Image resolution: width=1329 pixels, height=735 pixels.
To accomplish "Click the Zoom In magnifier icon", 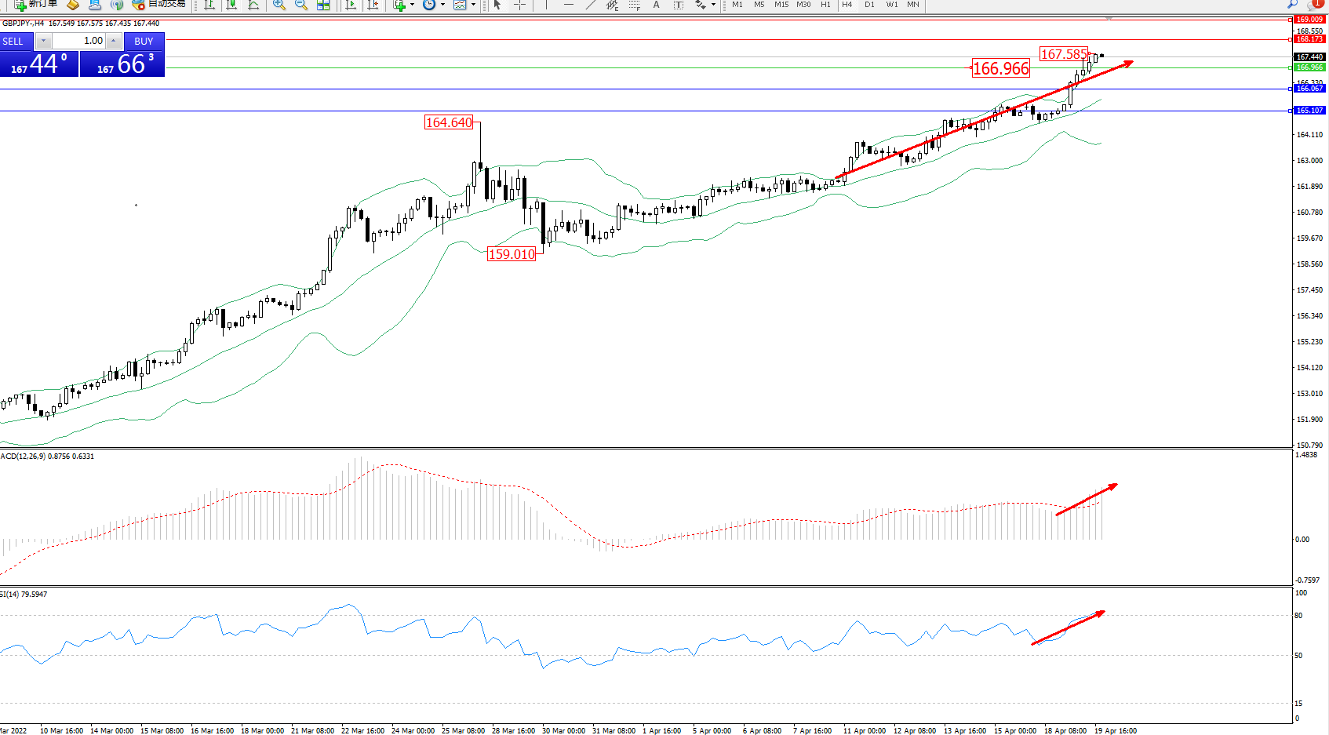I will 279,5.
